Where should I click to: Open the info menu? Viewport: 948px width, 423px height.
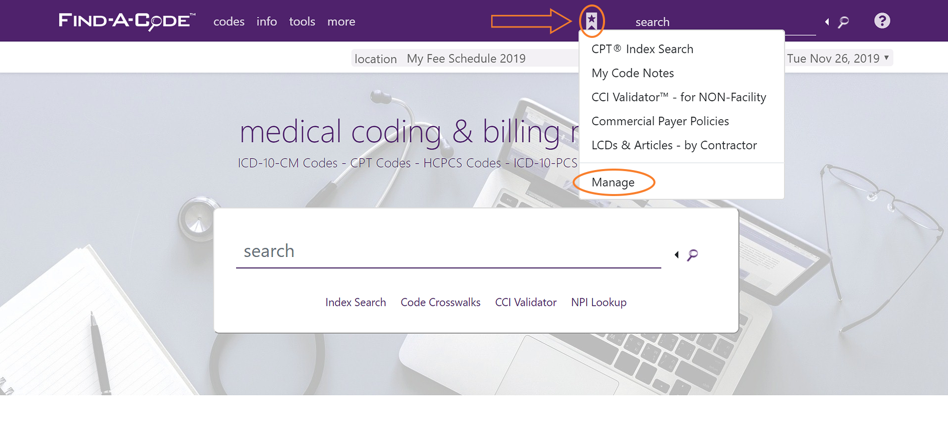pyautogui.click(x=267, y=21)
